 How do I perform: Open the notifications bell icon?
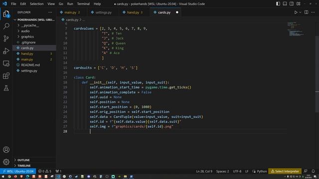pos(313,171)
